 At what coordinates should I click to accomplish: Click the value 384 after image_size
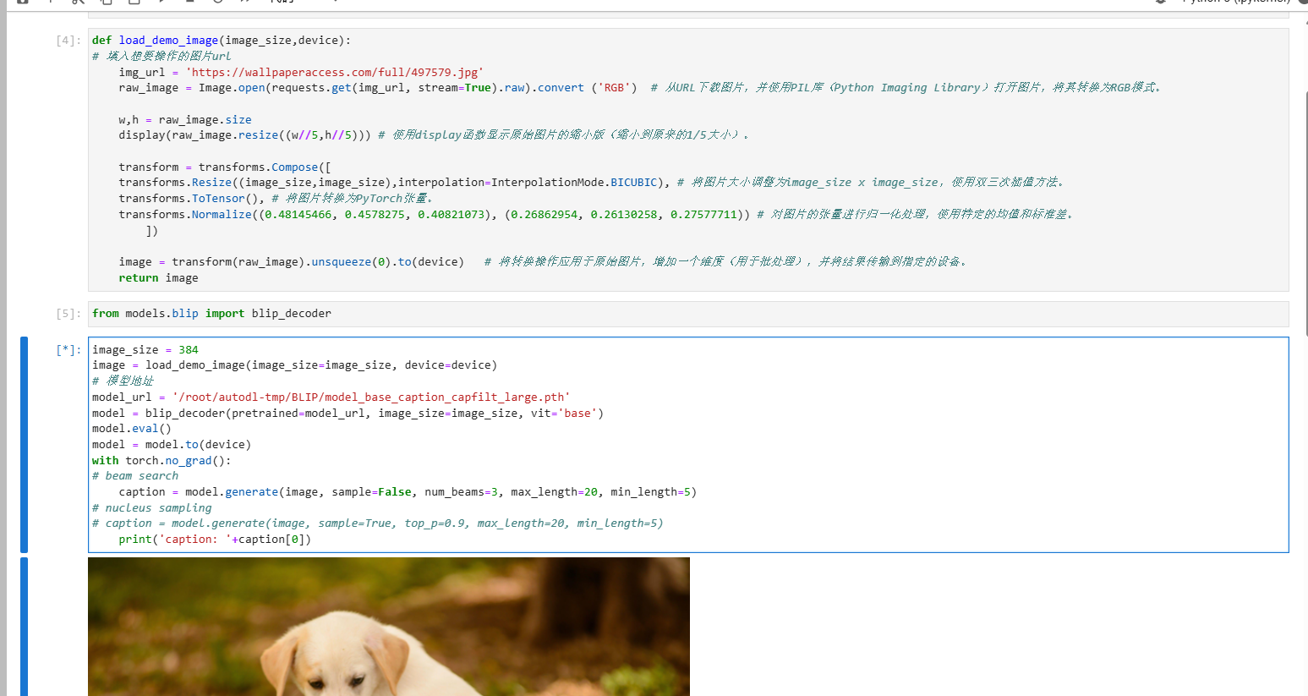pyautogui.click(x=189, y=350)
